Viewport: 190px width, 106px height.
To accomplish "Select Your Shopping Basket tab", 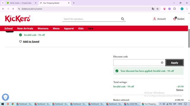I will click(55, 3).
